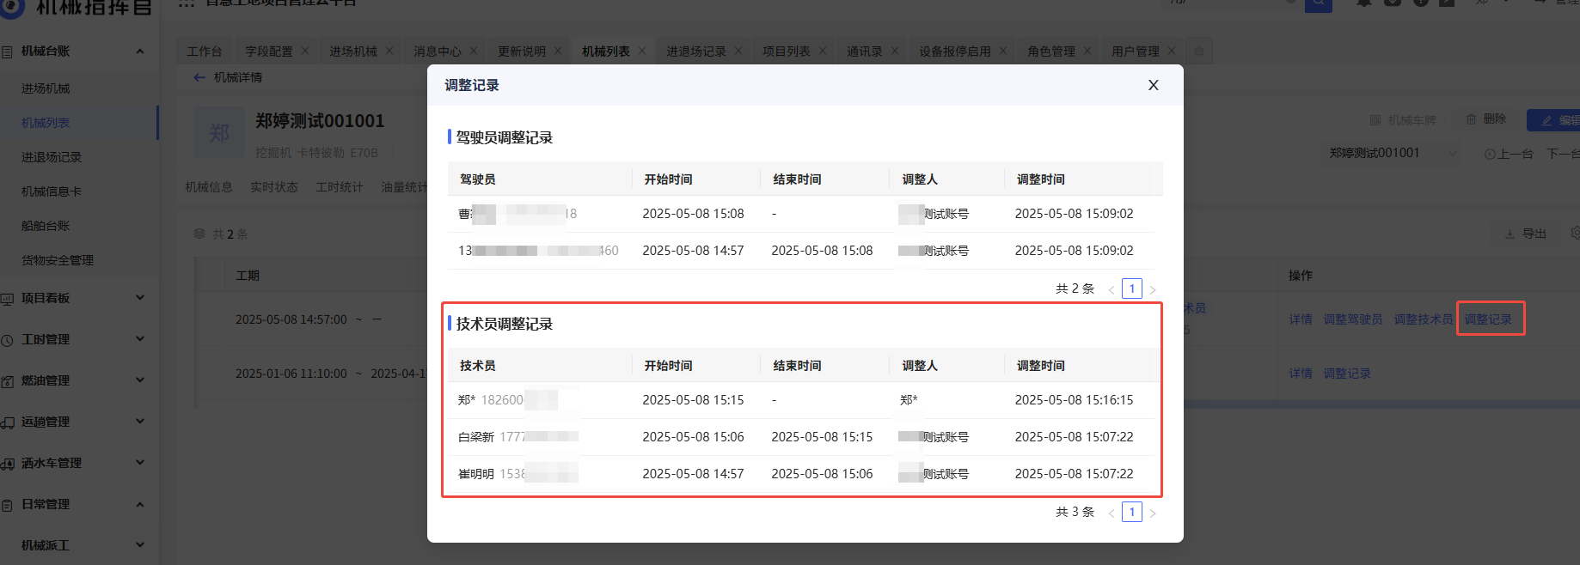Open the 机械信息 detail tab
The height and width of the screenshot is (565, 1580).
click(x=209, y=187)
